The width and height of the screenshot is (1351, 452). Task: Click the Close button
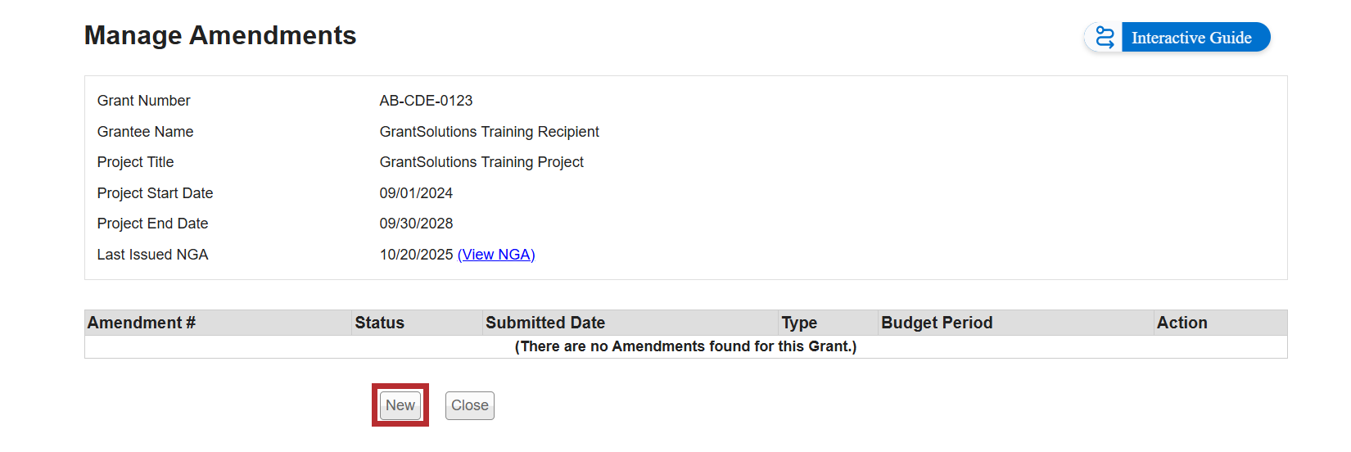470,405
